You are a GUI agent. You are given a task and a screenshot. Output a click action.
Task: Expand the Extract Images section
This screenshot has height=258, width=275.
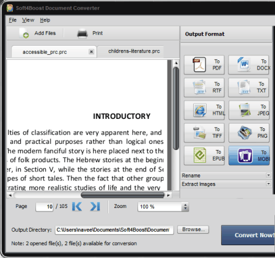[268, 184]
